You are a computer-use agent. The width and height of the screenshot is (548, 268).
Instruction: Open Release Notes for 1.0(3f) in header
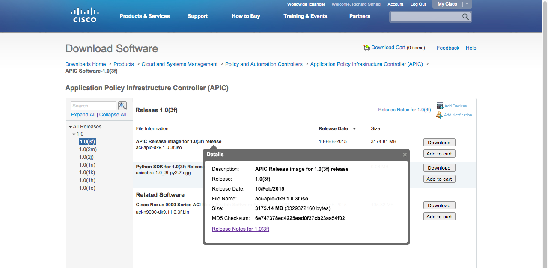coord(405,110)
